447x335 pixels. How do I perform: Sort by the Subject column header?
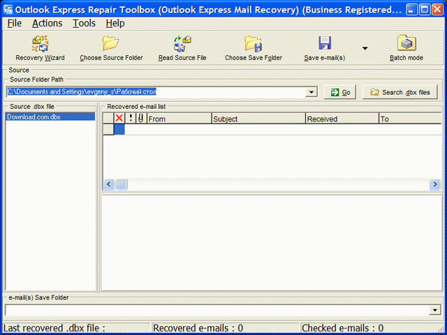click(258, 119)
